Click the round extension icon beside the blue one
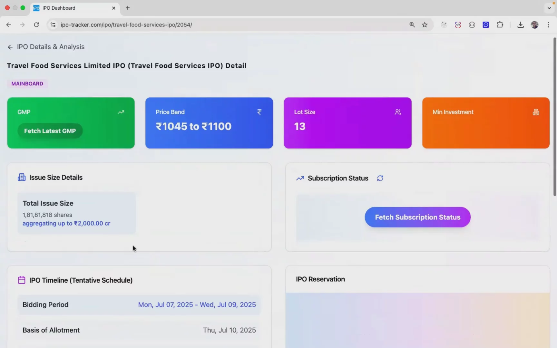The width and height of the screenshot is (557, 348). tap(472, 25)
